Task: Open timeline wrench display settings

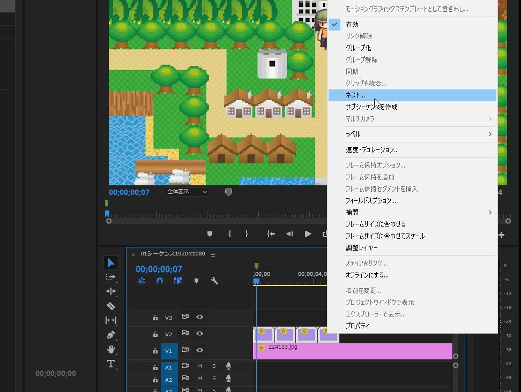Action: click(x=214, y=281)
